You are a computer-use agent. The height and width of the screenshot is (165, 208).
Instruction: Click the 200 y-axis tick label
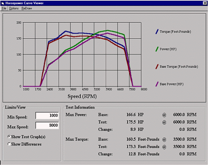[x=19, y=23]
